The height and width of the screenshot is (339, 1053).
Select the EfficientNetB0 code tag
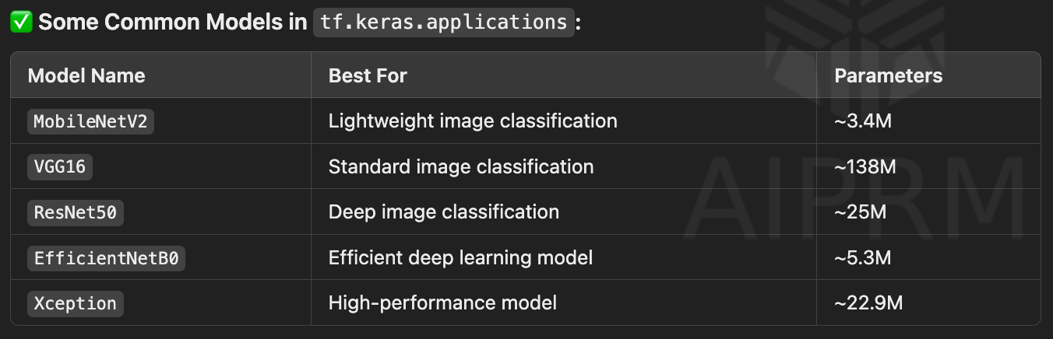pyautogui.click(x=106, y=257)
